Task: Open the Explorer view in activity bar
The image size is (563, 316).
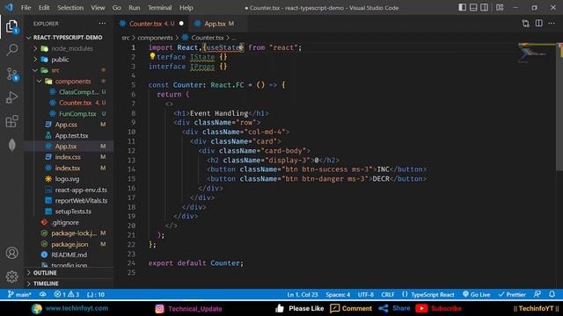Action: coord(11,26)
